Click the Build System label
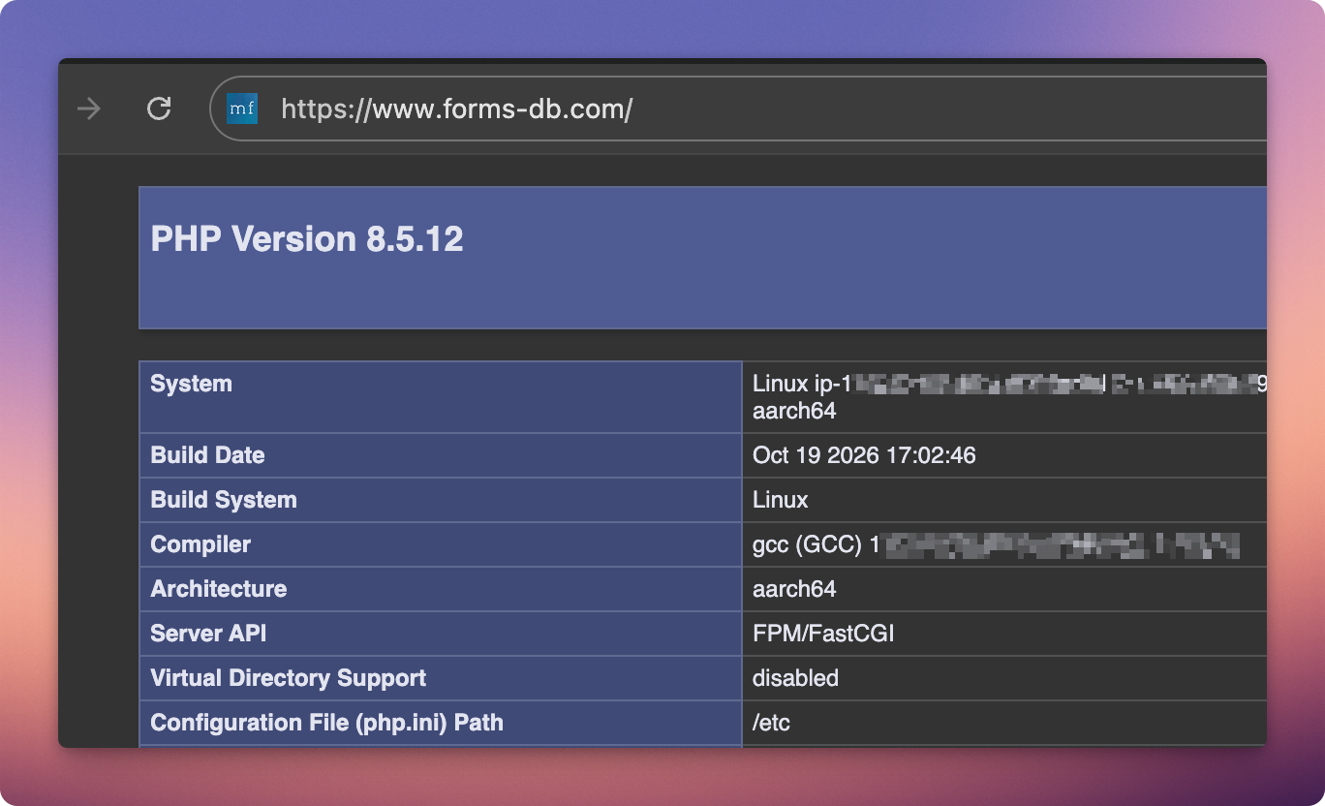This screenshot has width=1325, height=806. click(224, 500)
